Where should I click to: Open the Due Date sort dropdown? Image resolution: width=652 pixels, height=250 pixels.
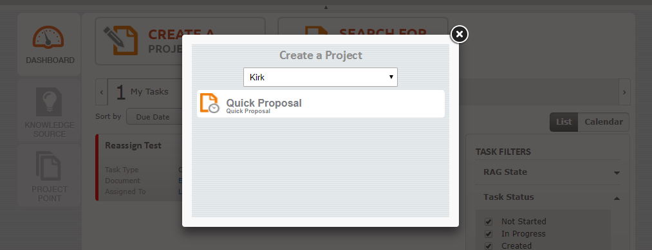click(153, 117)
